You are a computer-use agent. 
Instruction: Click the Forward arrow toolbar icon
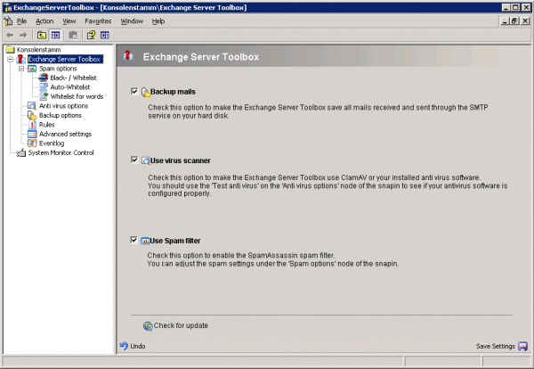click(23, 35)
